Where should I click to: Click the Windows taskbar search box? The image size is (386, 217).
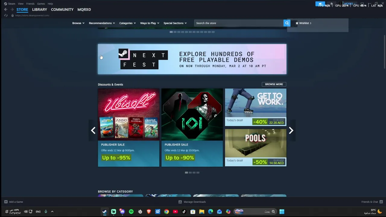(x=255, y=212)
